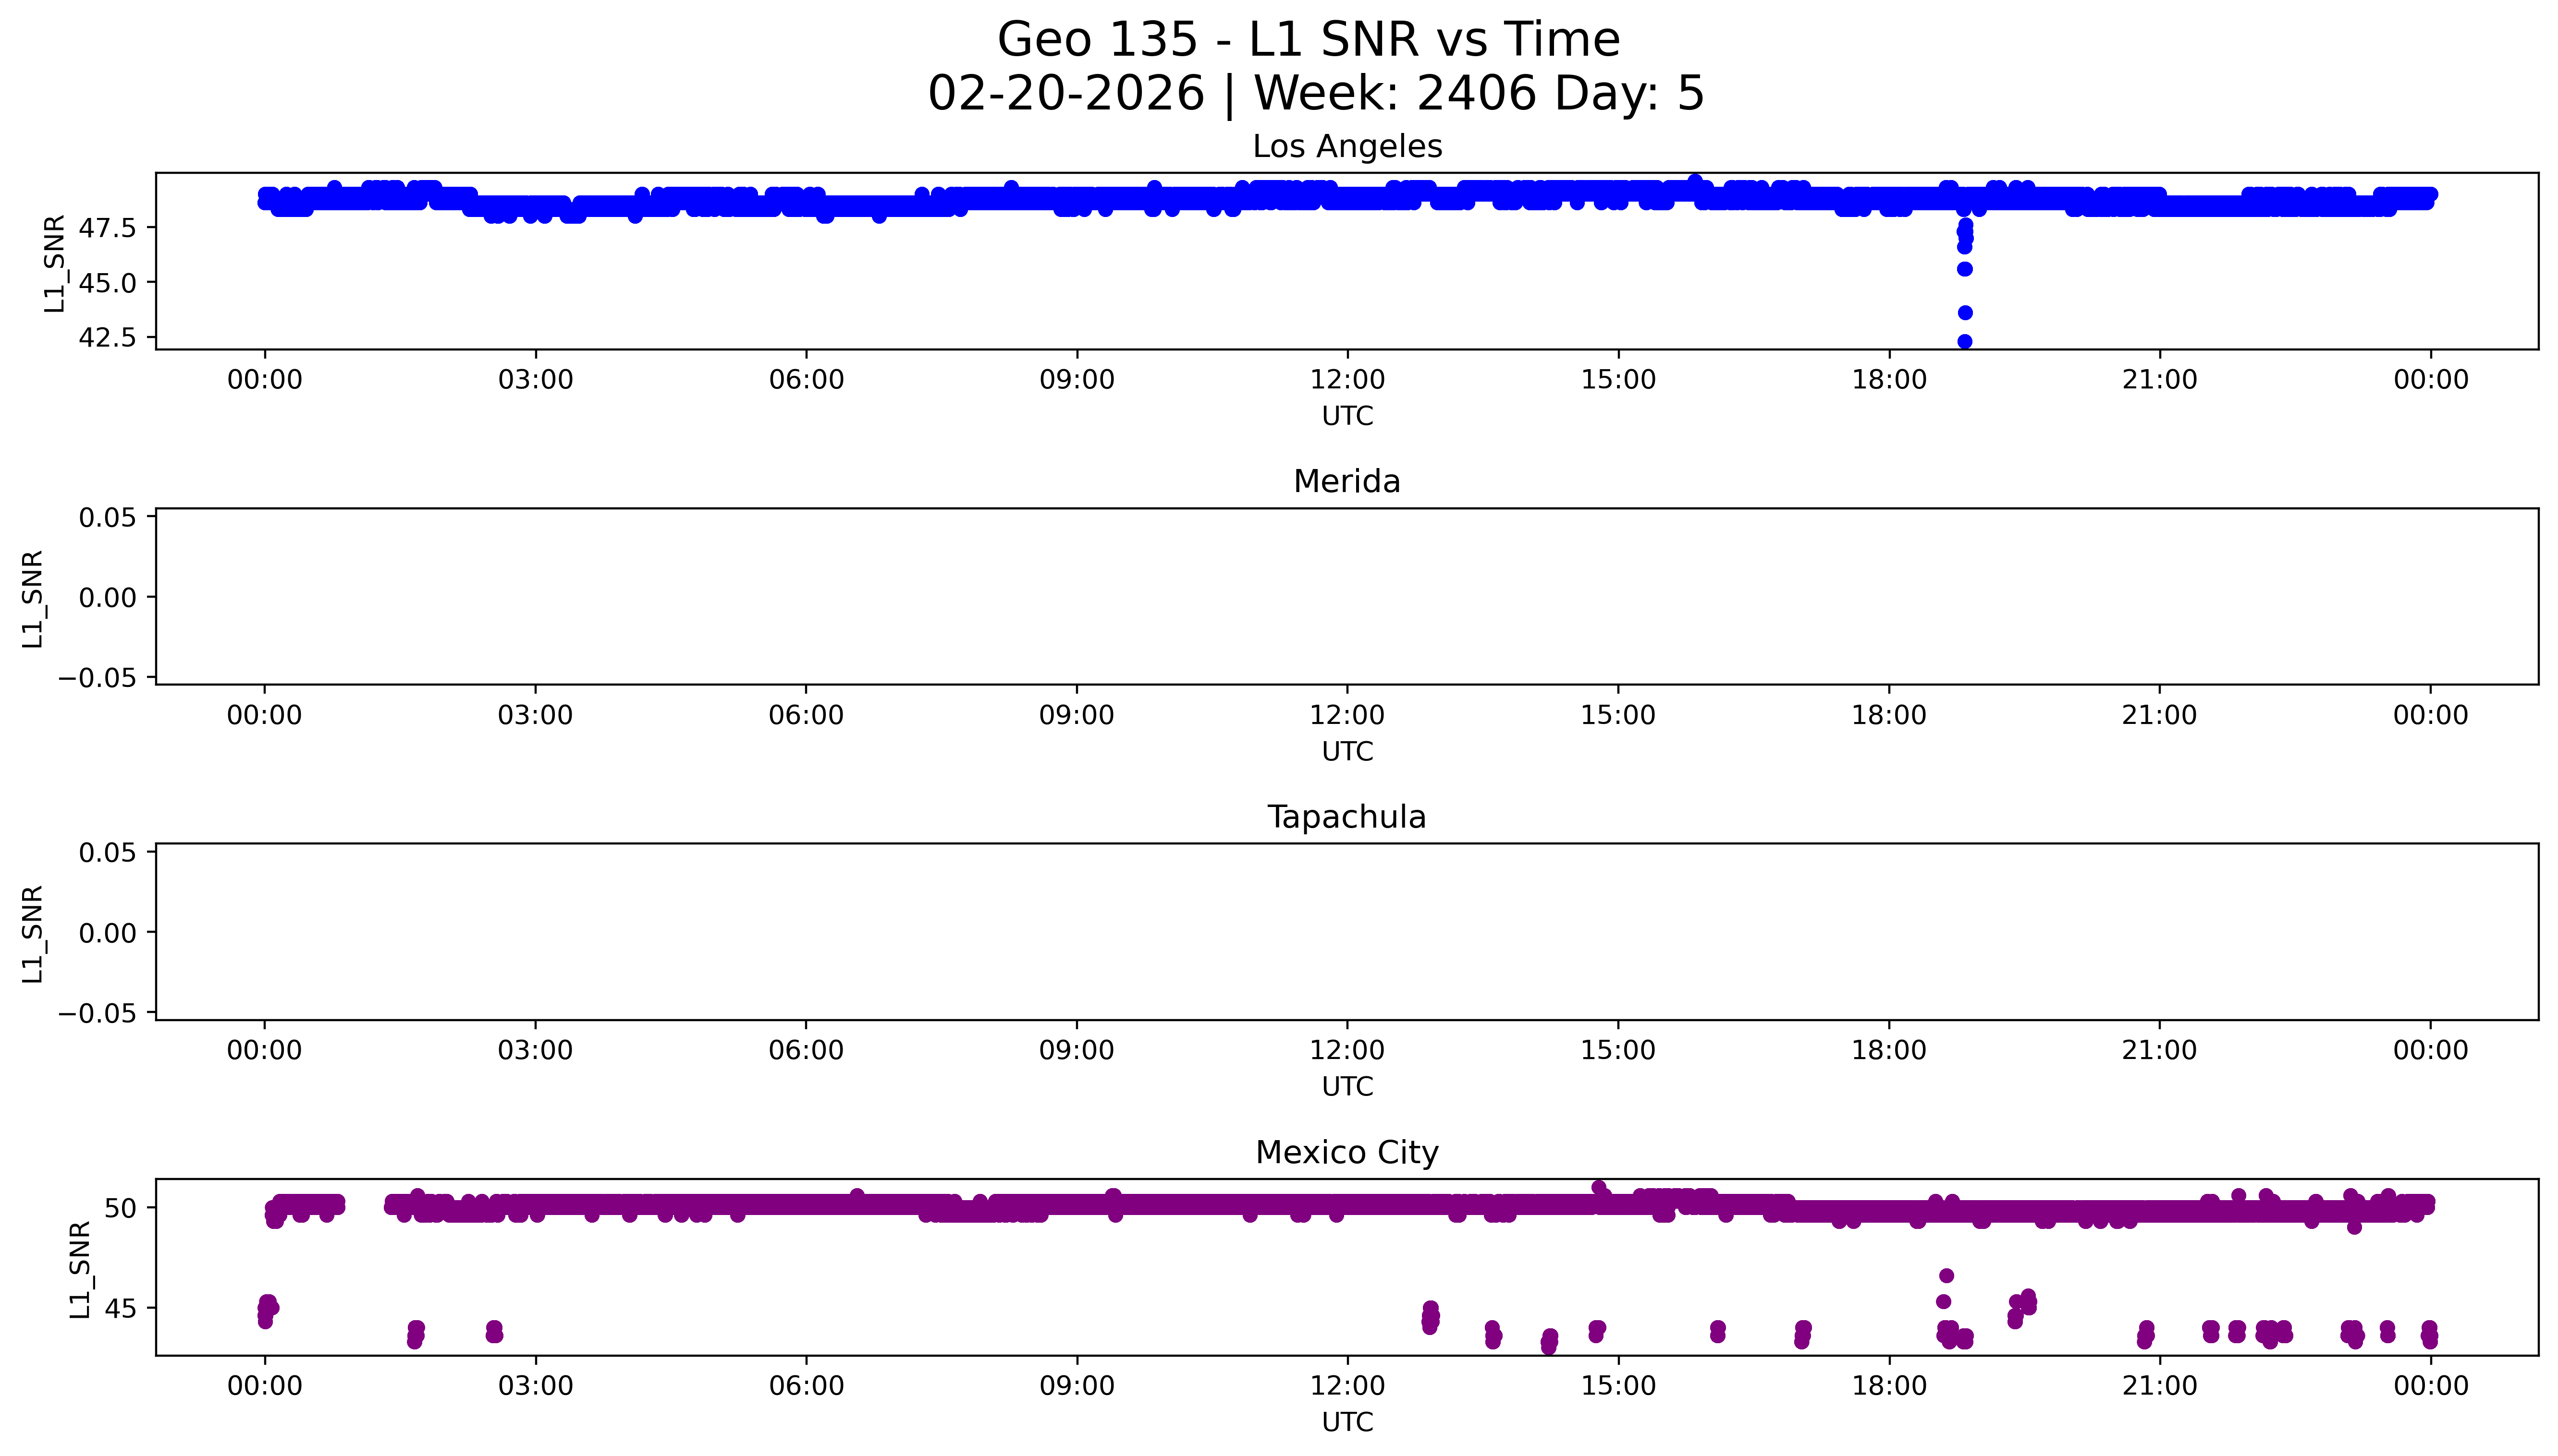Click the 'Merida' subplot title
Viewport: 2558px width, 1456px height.
click(x=1346, y=482)
